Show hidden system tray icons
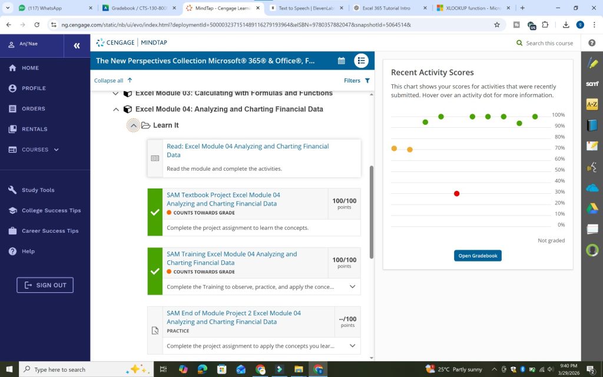The height and width of the screenshot is (377, 603). (494, 369)
